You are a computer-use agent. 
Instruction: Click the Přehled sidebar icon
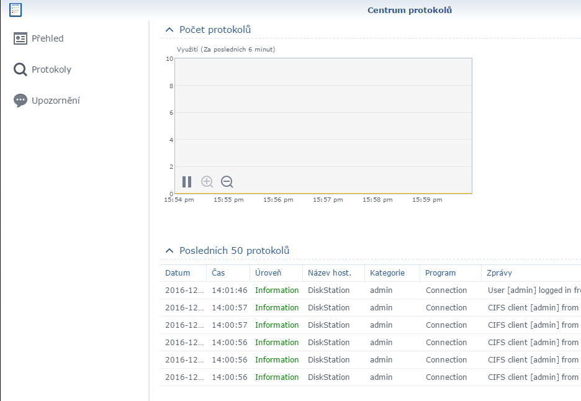tap(20, 38)
